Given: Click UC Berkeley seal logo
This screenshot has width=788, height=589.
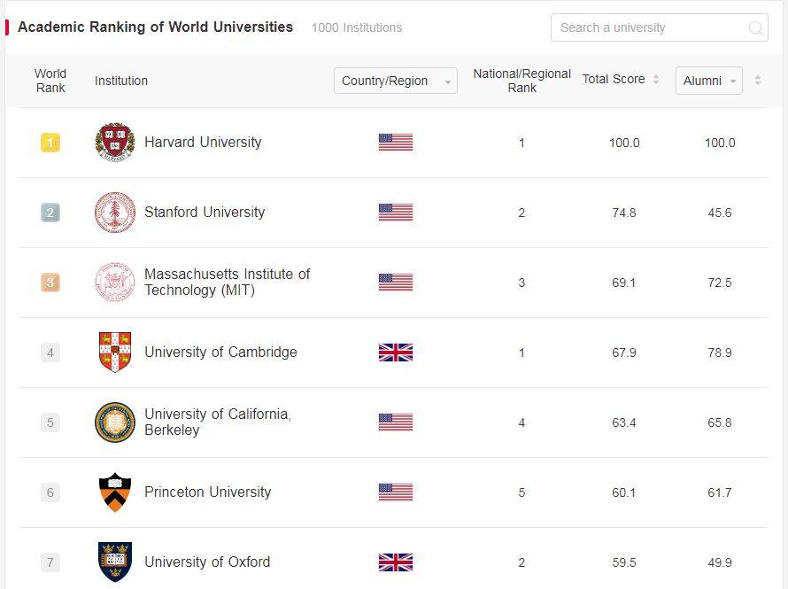Looking at the screenshot, I should [x=115, y=422].
